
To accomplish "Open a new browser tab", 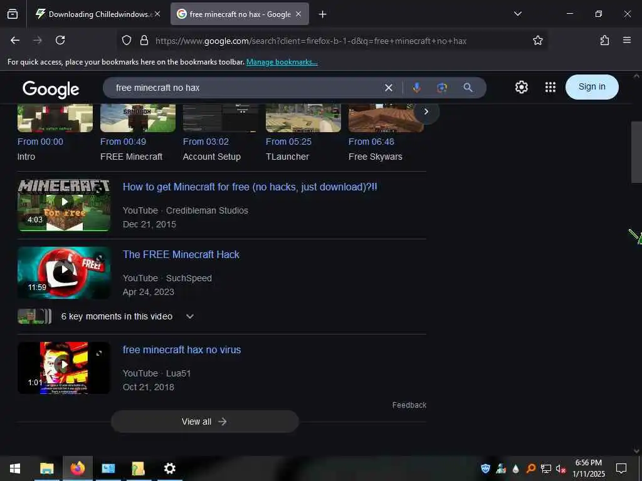I will click(x=322, y=14).
